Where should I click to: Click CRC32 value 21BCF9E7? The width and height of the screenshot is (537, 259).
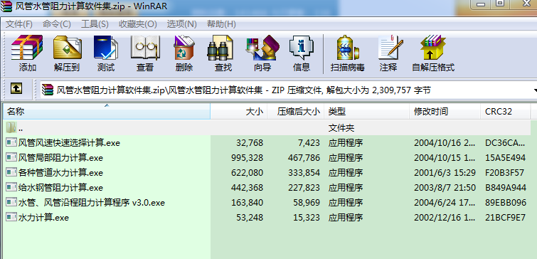(505, 217)
